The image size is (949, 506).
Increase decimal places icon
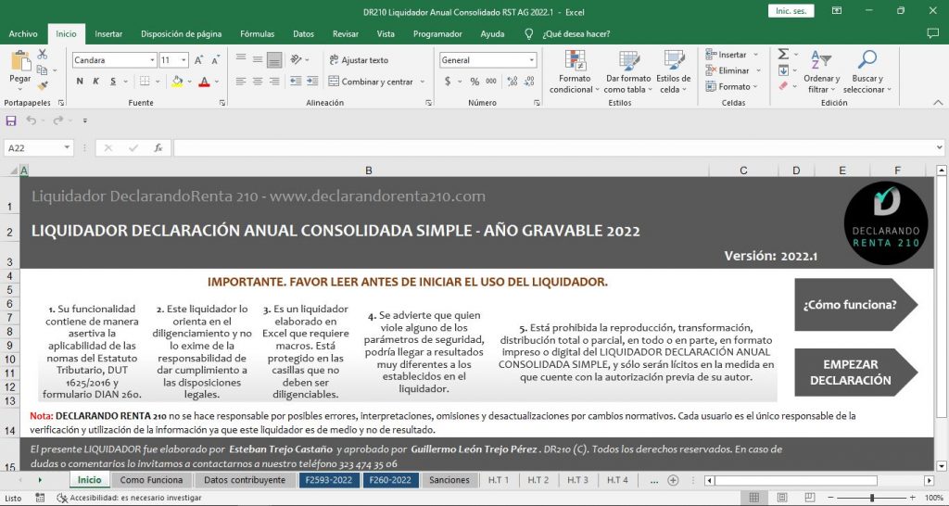512,82
